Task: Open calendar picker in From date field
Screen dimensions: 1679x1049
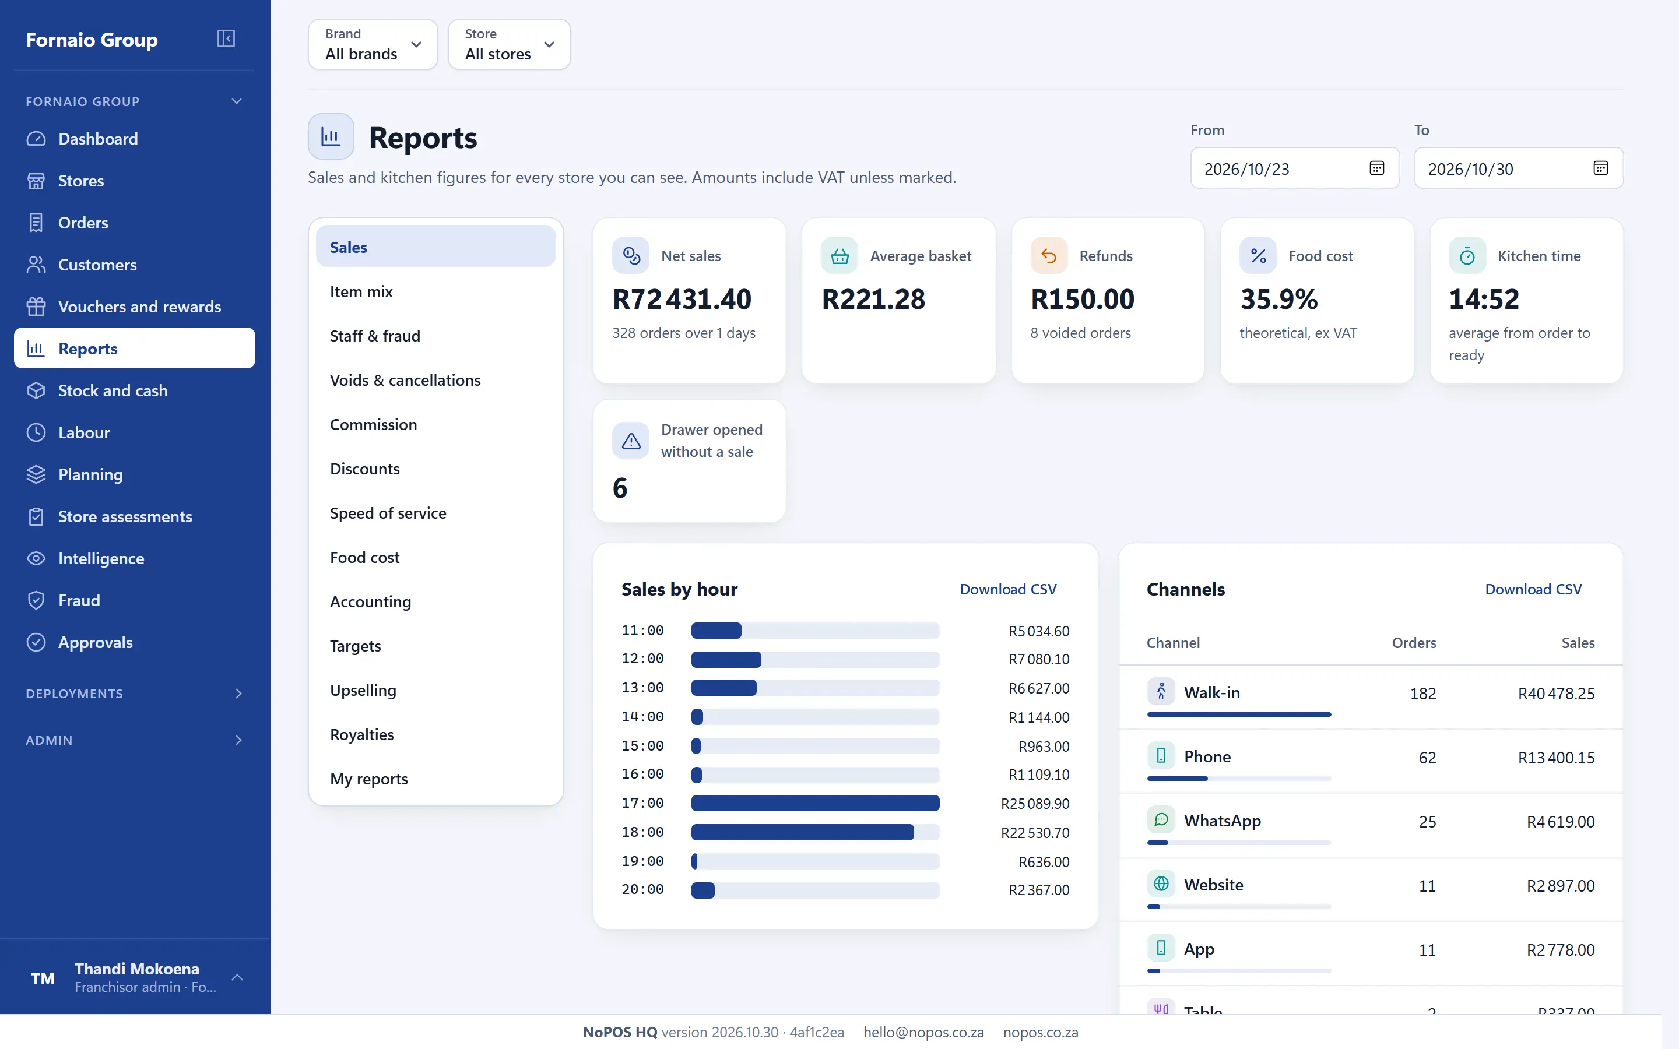Action: pos(1376,168)
